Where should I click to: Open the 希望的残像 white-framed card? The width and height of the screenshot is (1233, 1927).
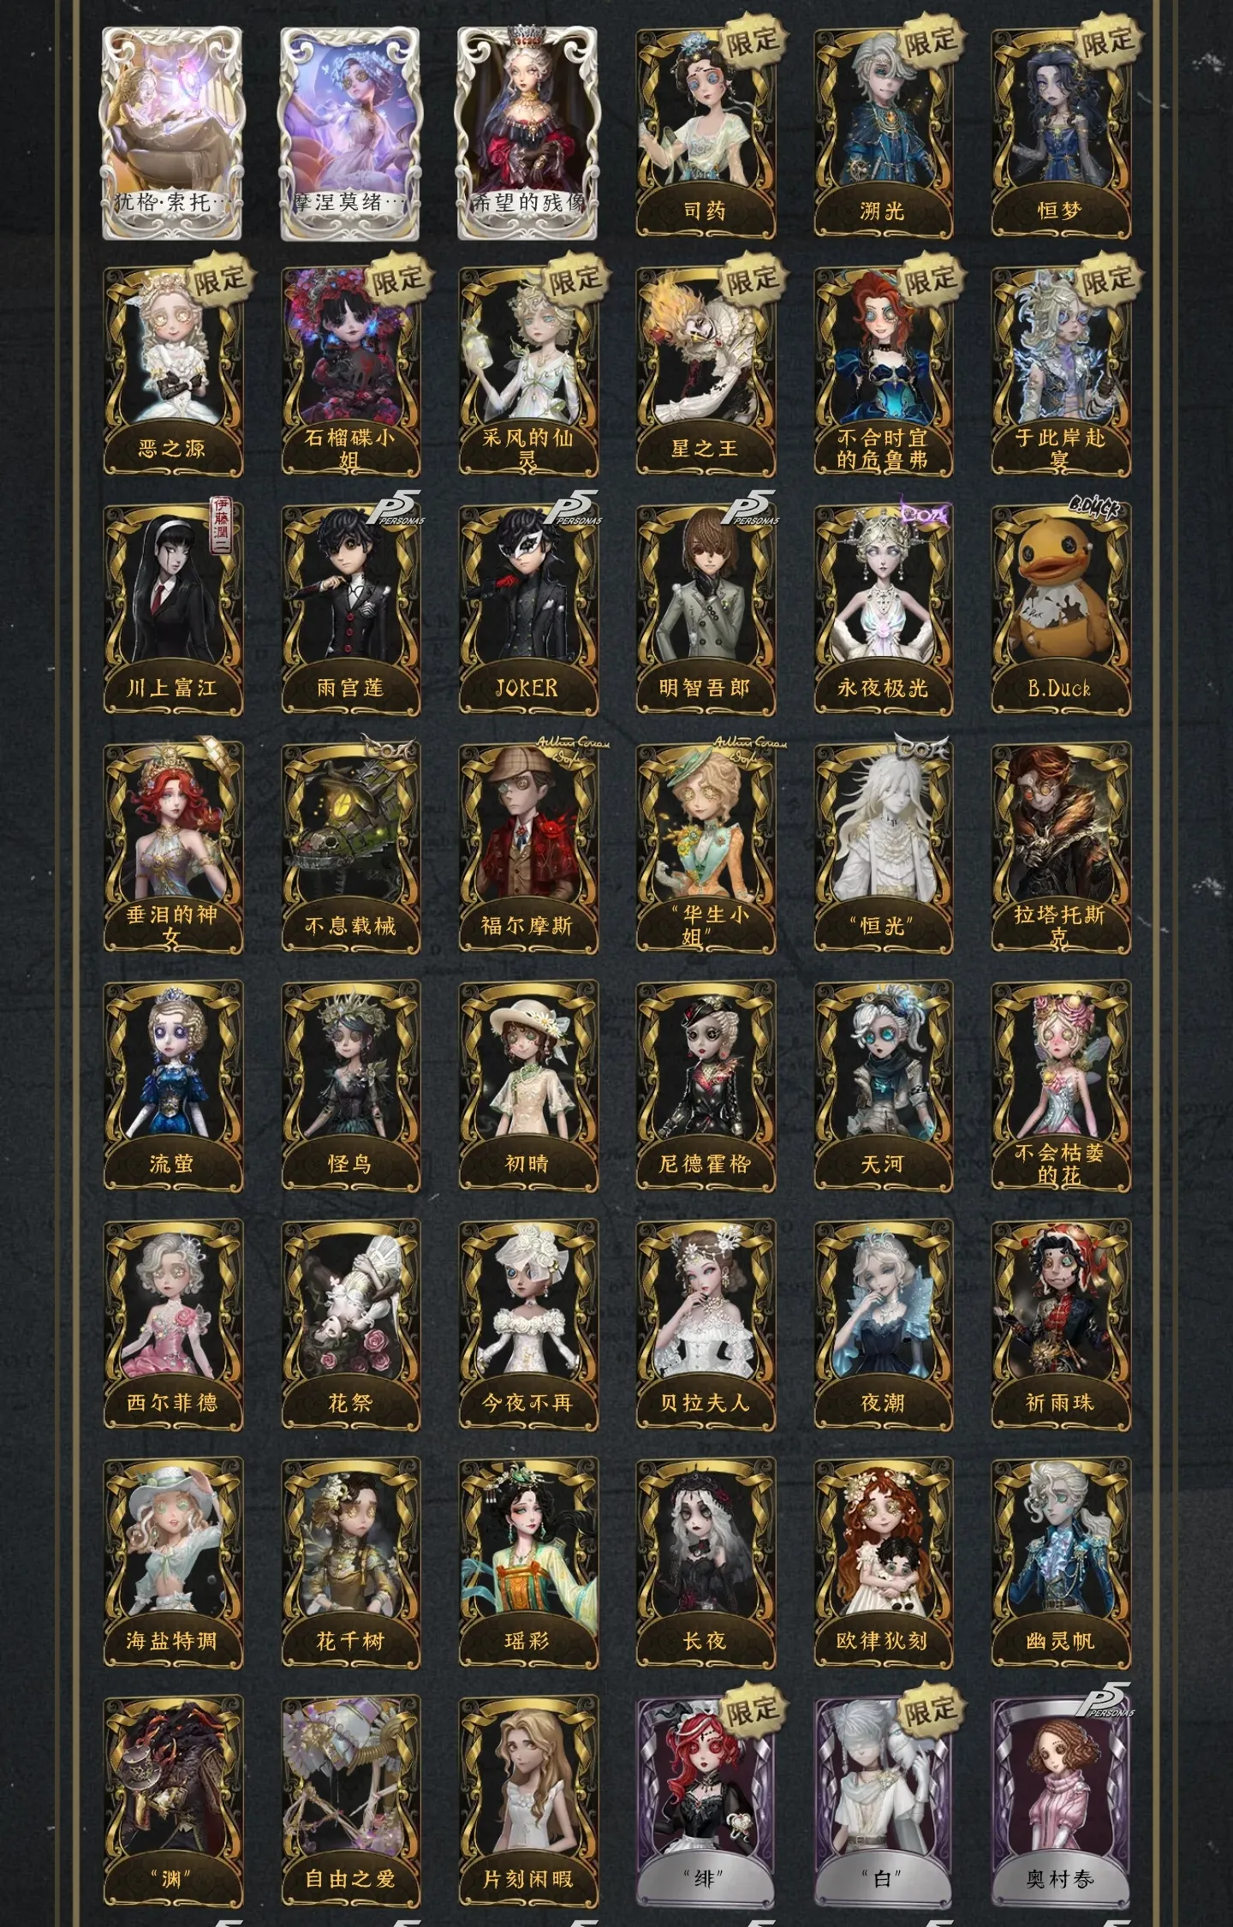(527, 134)
